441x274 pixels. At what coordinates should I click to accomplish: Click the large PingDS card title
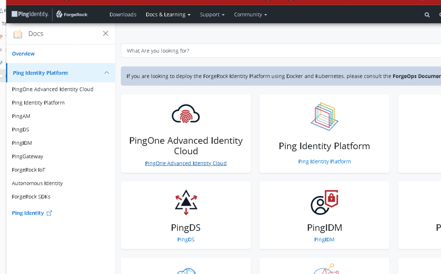pyautogui.click(x=186, y=227)
